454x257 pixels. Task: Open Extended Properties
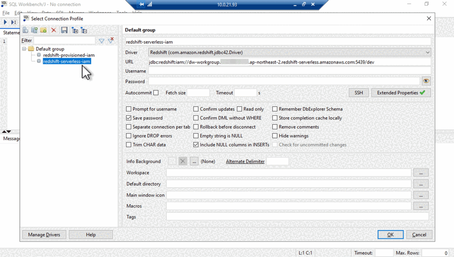point(401,93)
